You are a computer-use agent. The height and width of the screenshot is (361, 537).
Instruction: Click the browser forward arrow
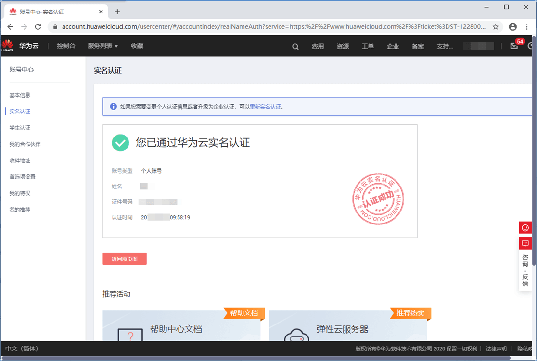(x=24, y=27)
